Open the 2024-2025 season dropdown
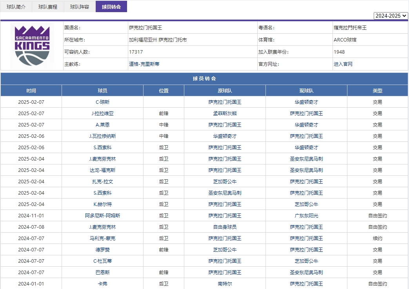This screenshot has height=289, width=409. [391, 16]
